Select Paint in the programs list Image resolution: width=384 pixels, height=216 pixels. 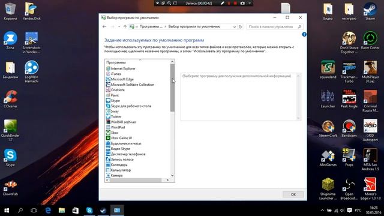tap(112, 95)
